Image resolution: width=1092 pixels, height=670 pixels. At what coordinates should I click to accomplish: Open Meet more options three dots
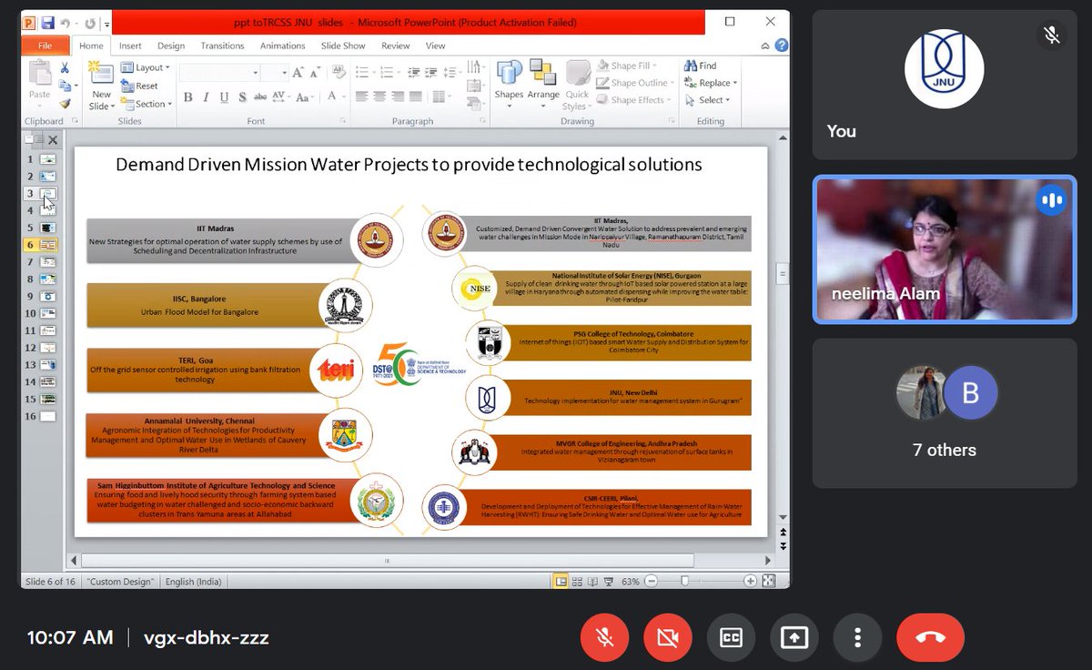tap(857, 637)
